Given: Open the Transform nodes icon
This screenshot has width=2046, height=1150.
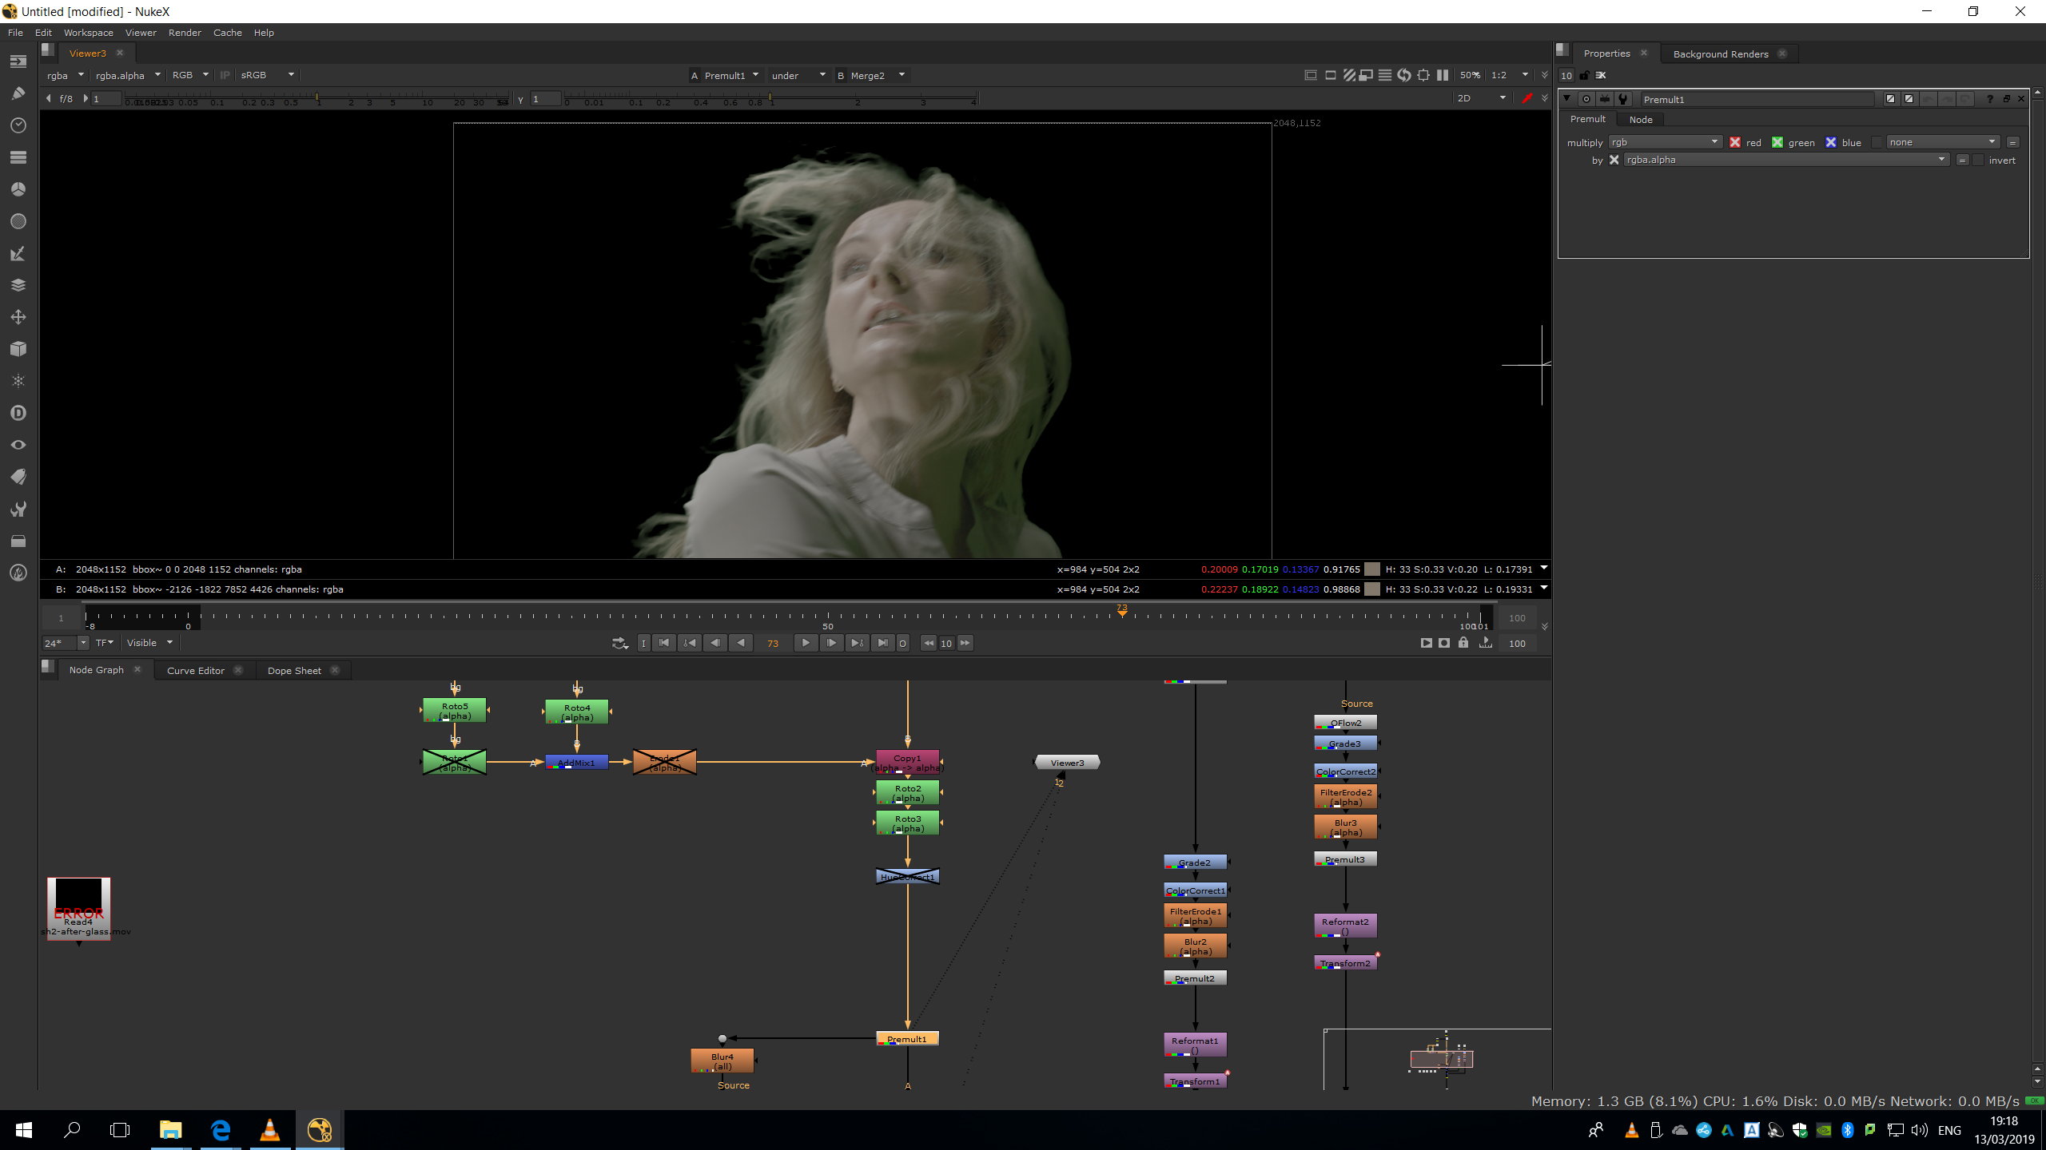Looking at the screenshot, I should [x=18, y=317].
